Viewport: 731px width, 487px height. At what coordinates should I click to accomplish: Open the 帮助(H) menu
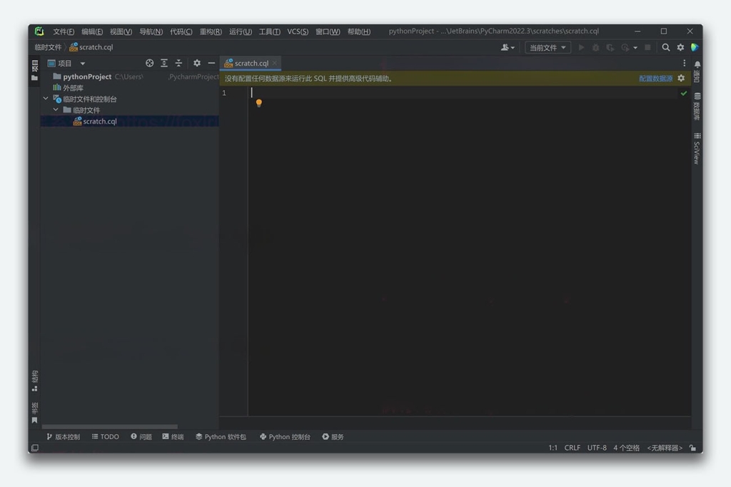pyautogui.click(x=359, y=31)
